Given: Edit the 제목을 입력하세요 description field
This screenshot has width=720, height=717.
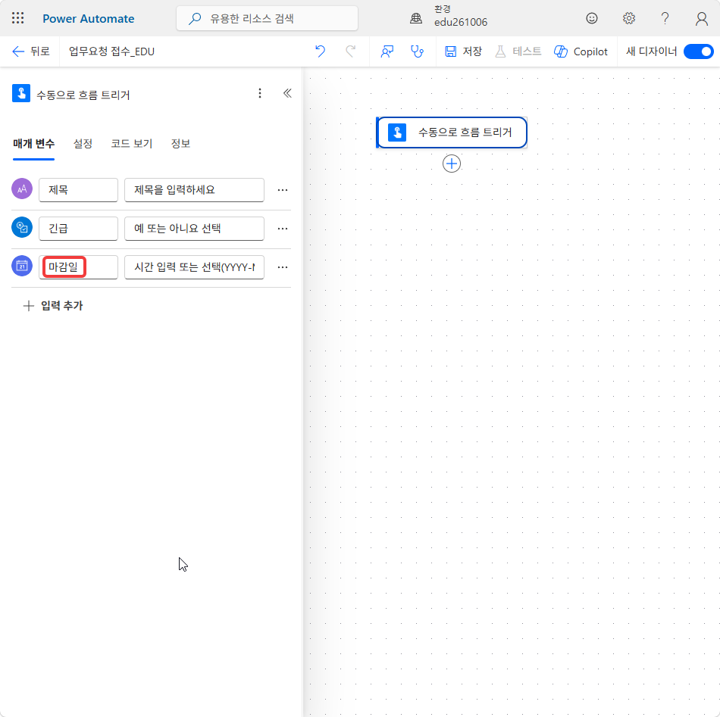Looking at the screenshot, I should pyautogui.click(x=194, y=190).
